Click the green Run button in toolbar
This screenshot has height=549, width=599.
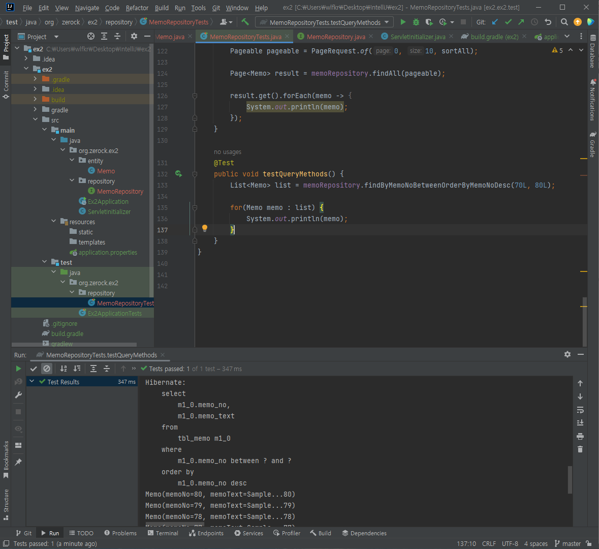tap(403, 22)
